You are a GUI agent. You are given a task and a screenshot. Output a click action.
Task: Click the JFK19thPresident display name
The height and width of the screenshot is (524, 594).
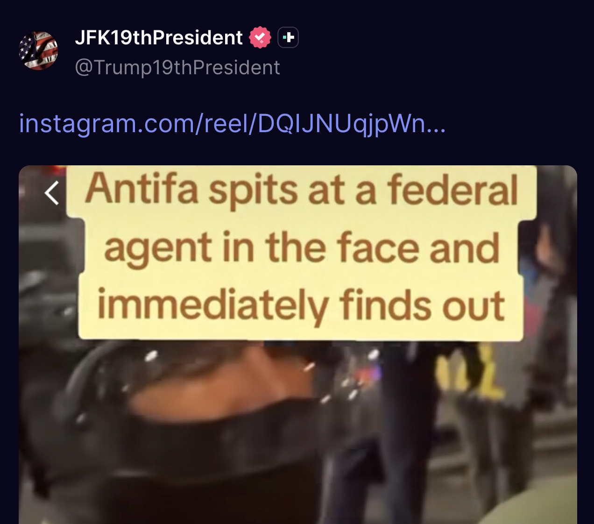click(x=159, y=37)
